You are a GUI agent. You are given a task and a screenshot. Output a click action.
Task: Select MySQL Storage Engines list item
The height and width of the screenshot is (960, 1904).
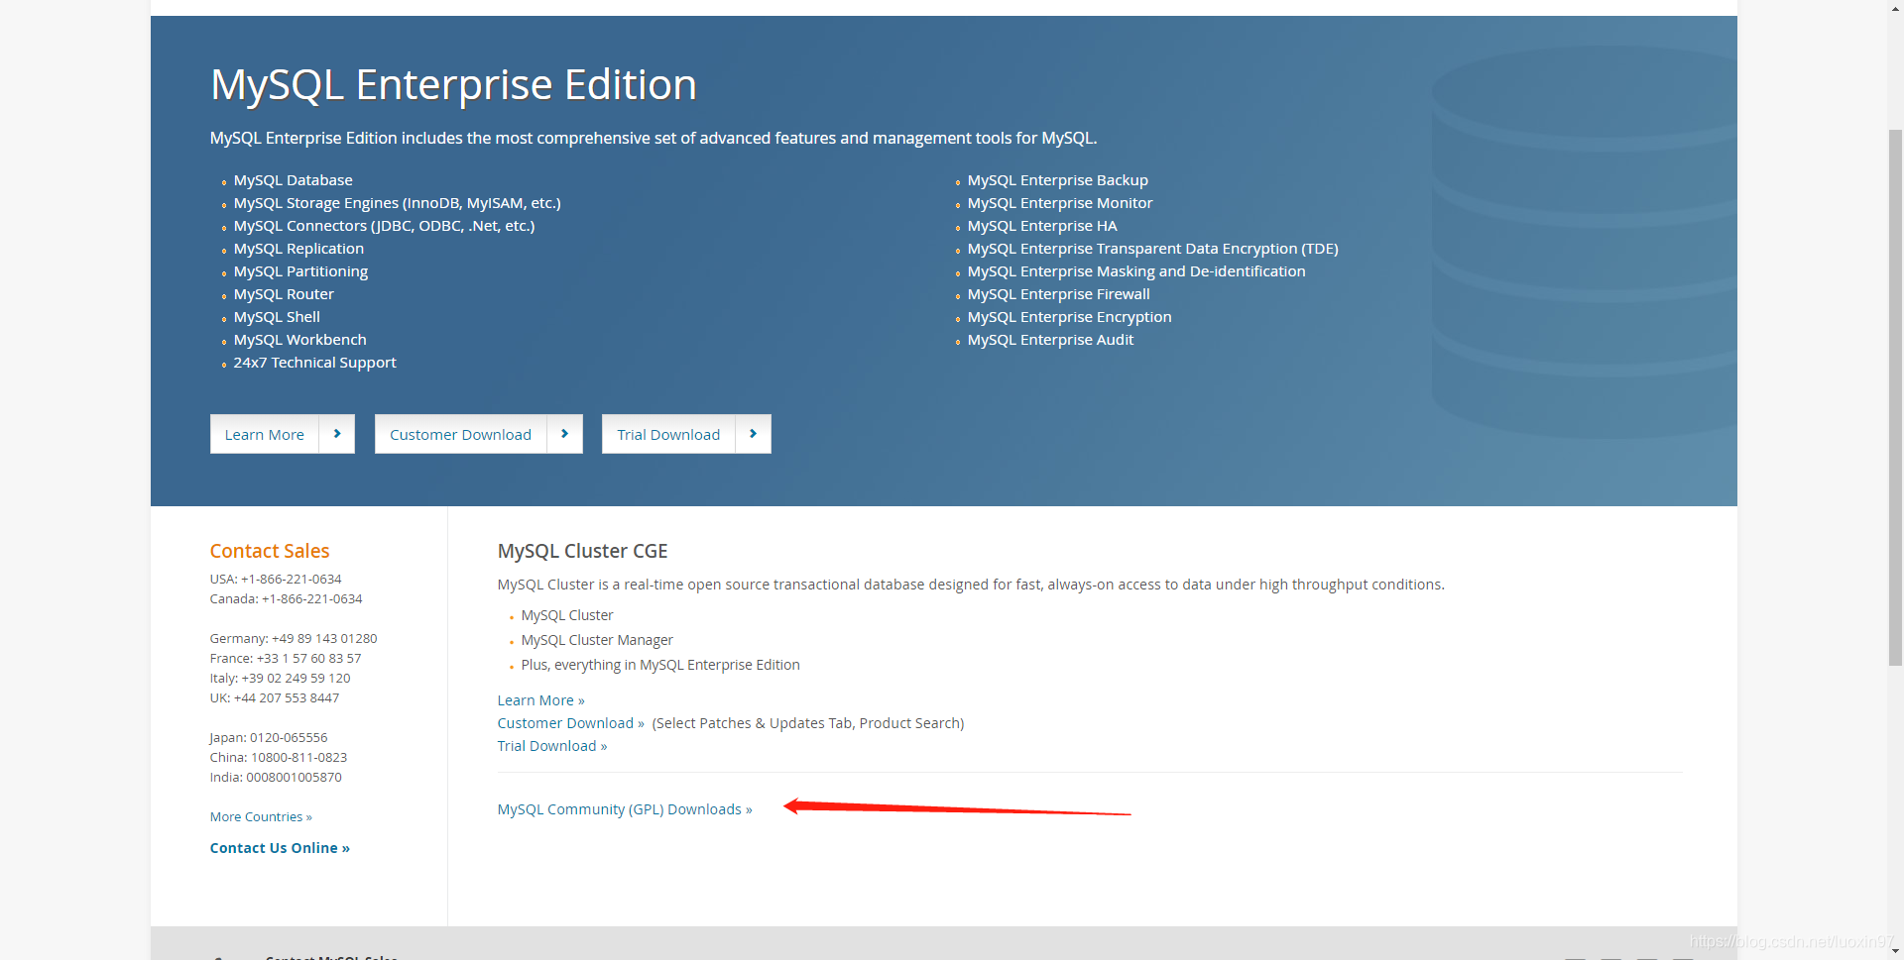398,203
